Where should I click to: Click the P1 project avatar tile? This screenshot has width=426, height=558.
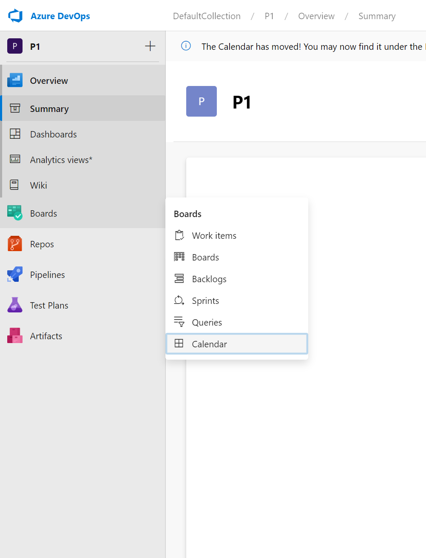click(x=202, y=101)
